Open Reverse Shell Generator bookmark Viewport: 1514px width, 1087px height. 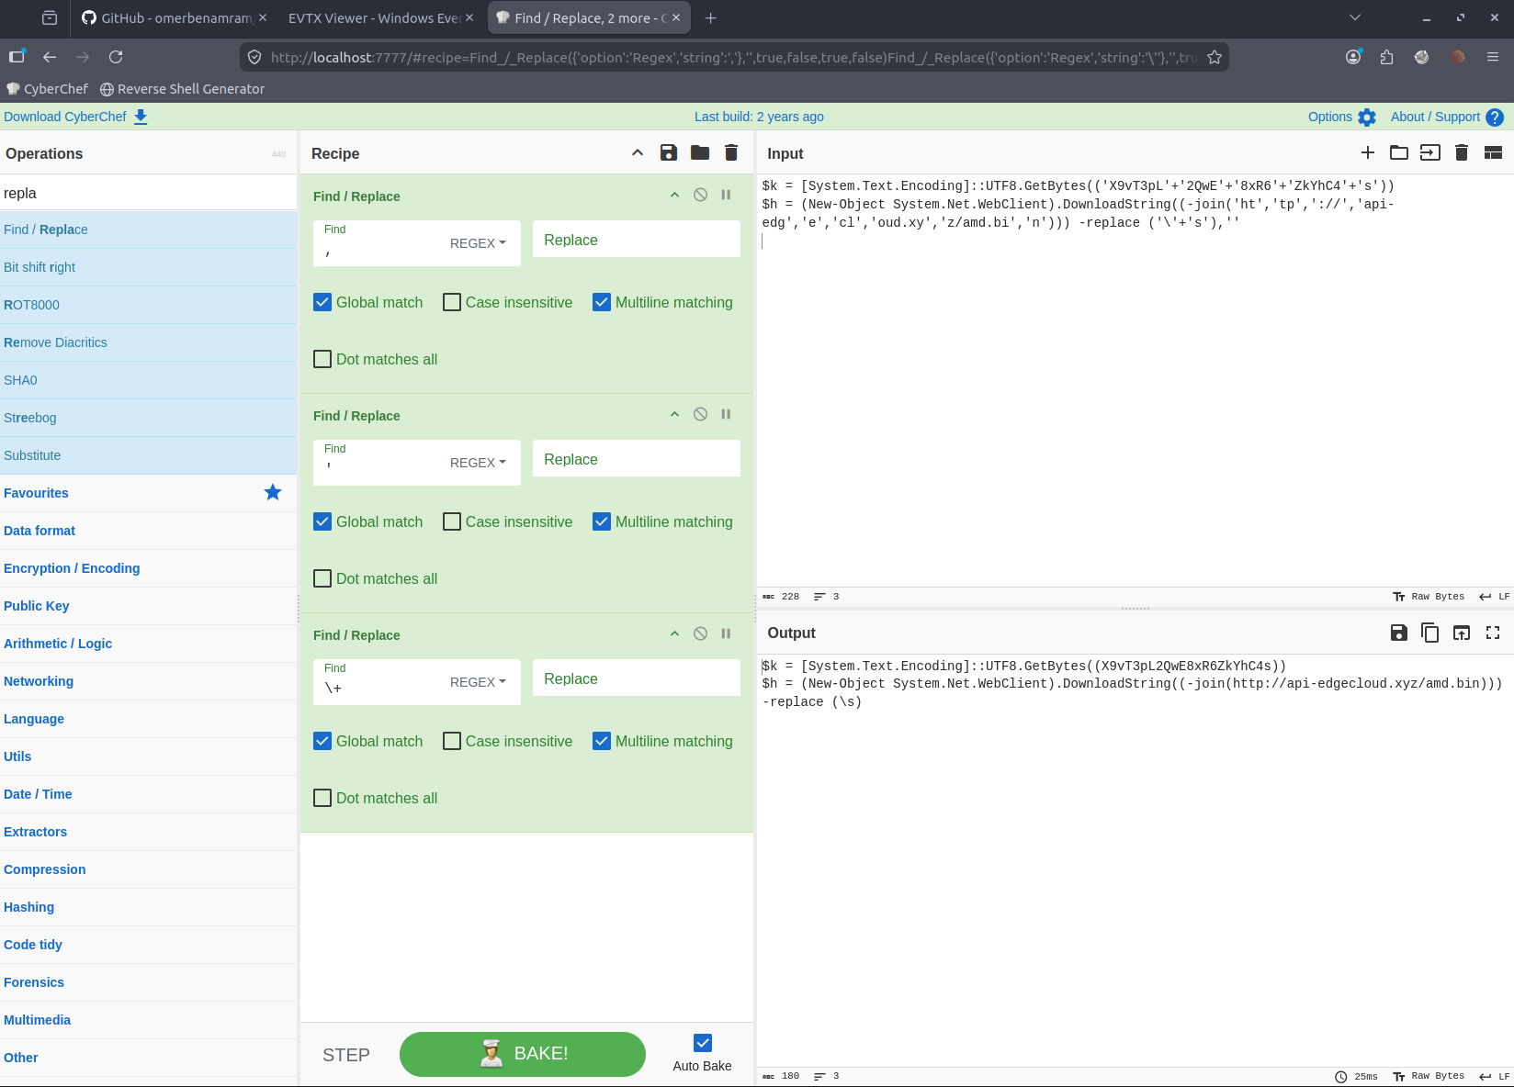tap(182, 89)
